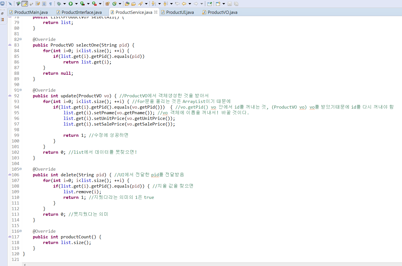Image resolution: width=402 pixels, height=266 pixels.
Task: Click override marker beside line 106
Action: click(x=10, y=174)
